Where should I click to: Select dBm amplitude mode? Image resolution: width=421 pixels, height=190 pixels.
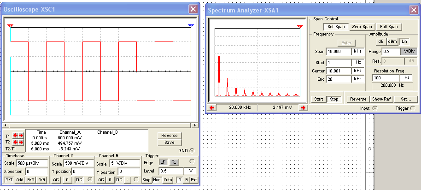pos(392,42)
